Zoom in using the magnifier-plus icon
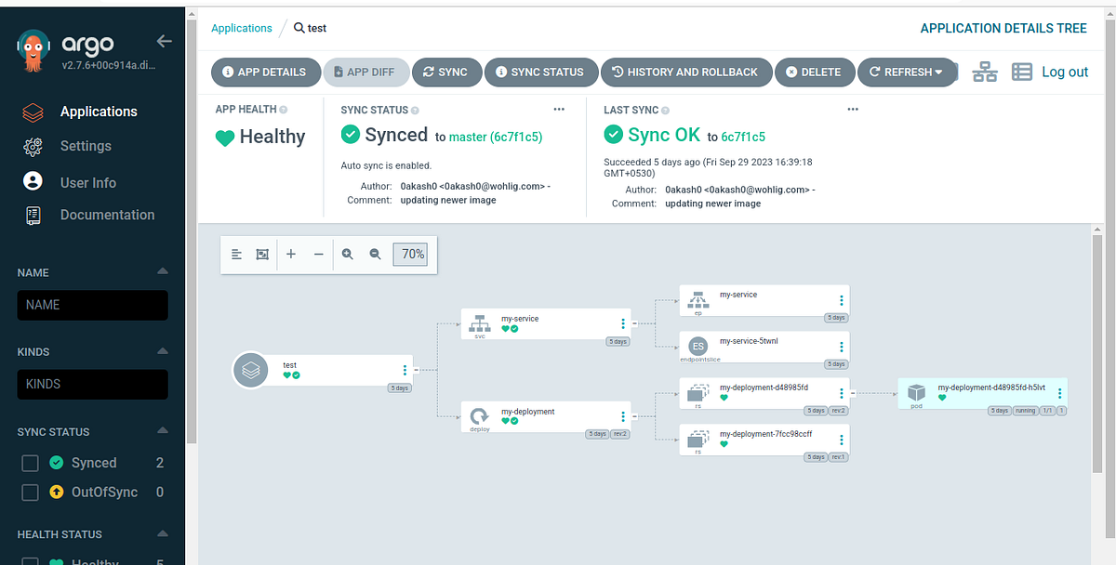 [x=347, y=254]
